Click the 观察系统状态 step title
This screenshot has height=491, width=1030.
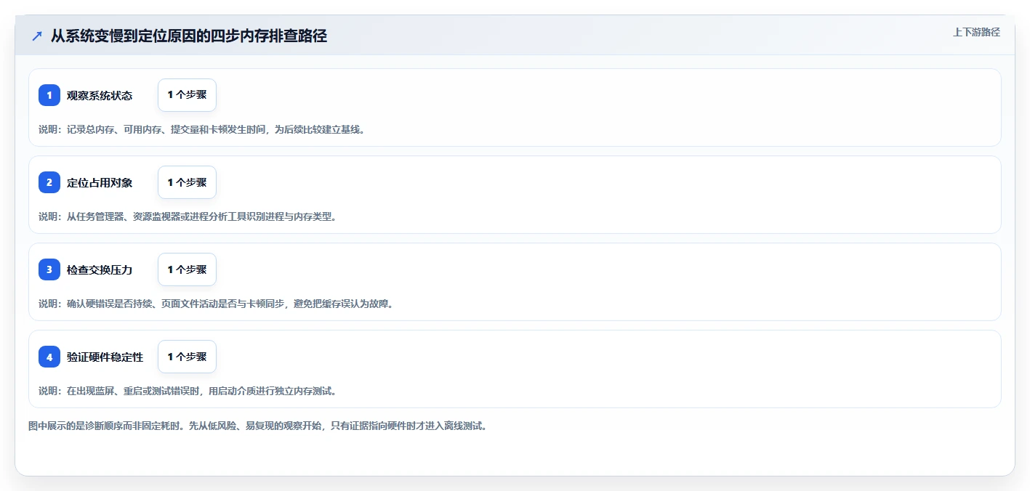point(100,95)
